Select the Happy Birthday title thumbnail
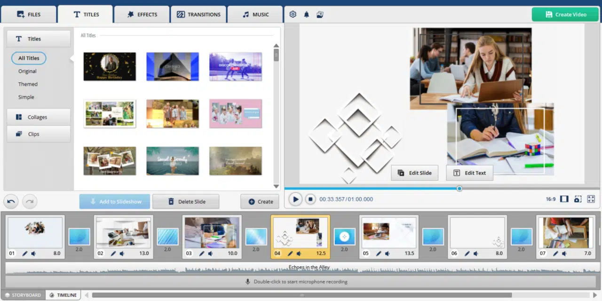Image resolution: width=602 pixels, height=301 pixels. click(110, 66)
